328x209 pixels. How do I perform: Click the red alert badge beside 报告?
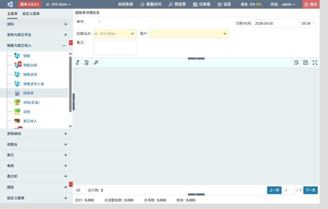(71, 184)
